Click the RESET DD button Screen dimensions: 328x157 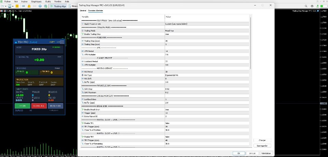pos(55,106)
